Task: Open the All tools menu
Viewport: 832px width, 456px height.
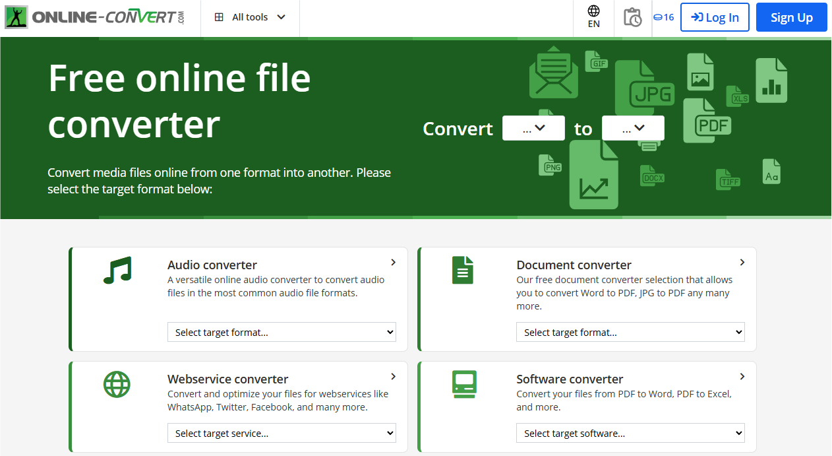Action: pyautogui.click(x=250, y=16)
